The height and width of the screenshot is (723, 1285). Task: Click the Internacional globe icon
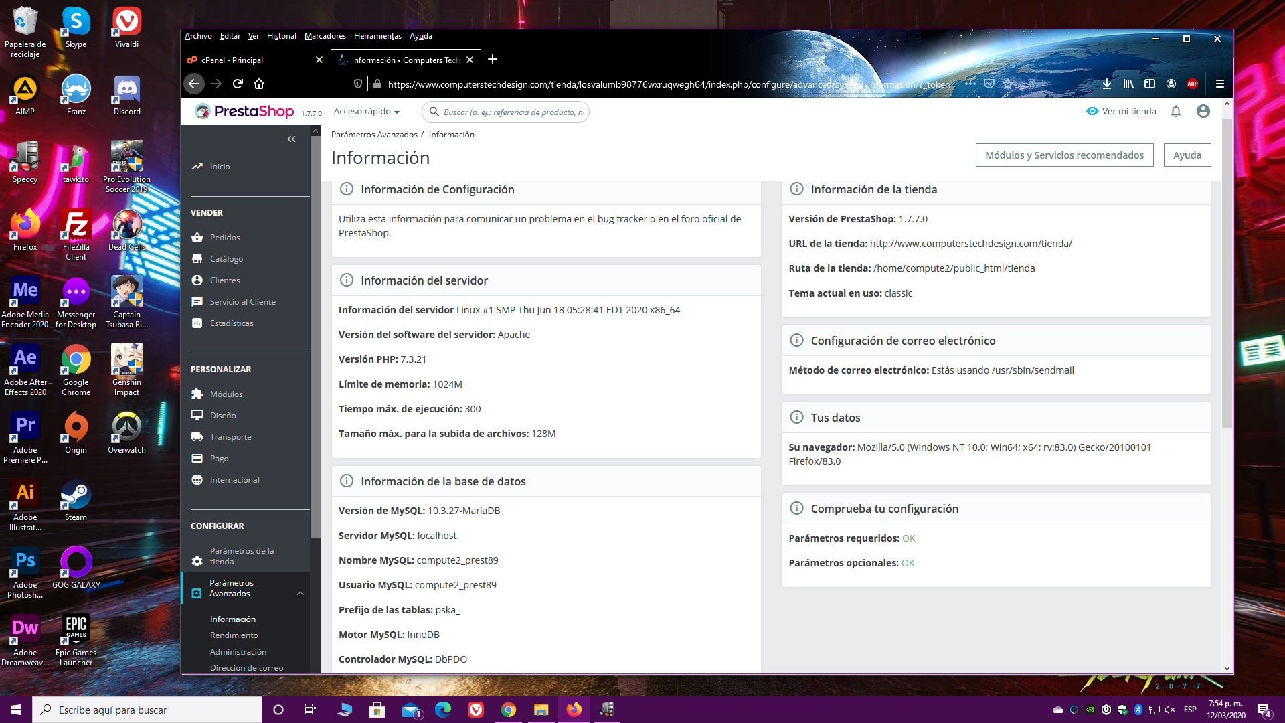[197, 480]
